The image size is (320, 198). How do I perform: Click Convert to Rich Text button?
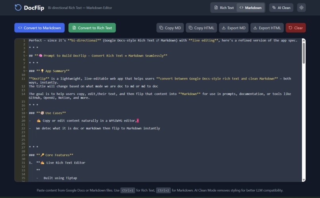pos(92,28)
